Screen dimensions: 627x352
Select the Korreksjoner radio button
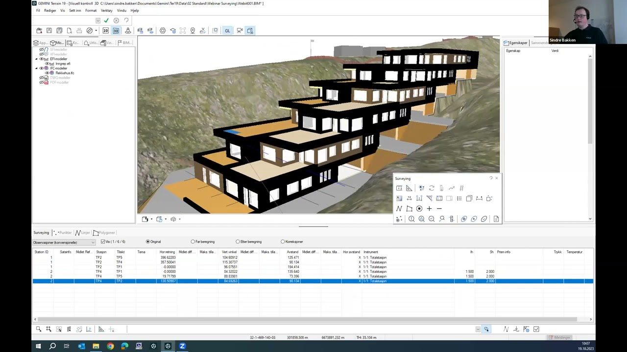(x=283, y=242)
